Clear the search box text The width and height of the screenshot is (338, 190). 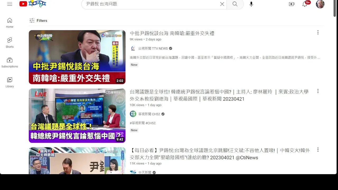point(222,4)
